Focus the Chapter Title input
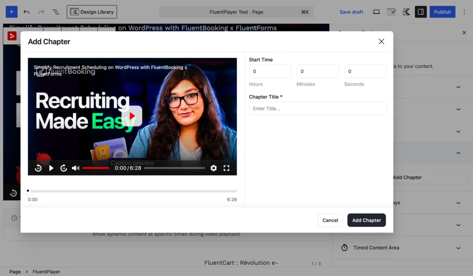 (318, 108)
